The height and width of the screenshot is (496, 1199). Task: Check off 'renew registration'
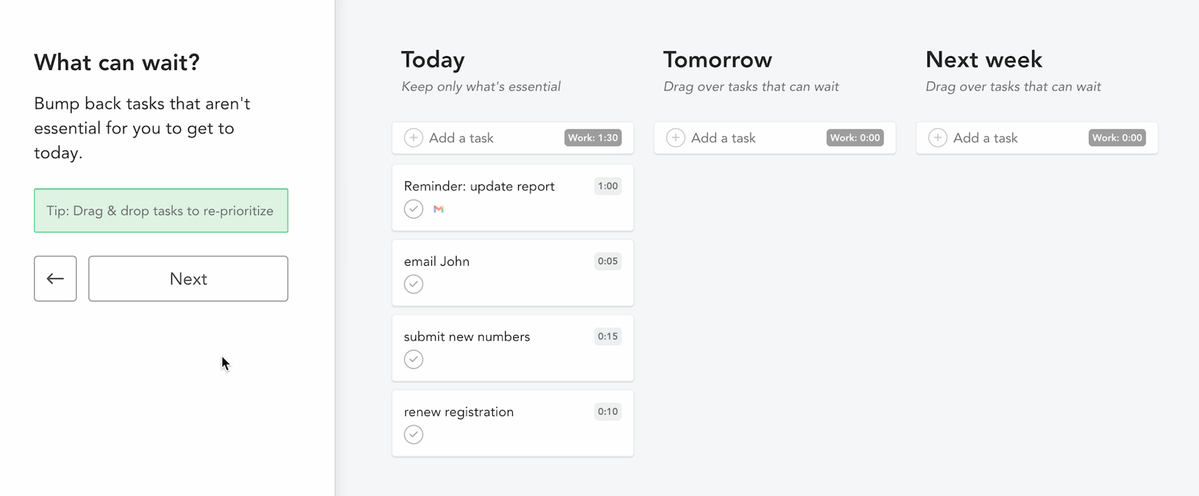point(414,434)
